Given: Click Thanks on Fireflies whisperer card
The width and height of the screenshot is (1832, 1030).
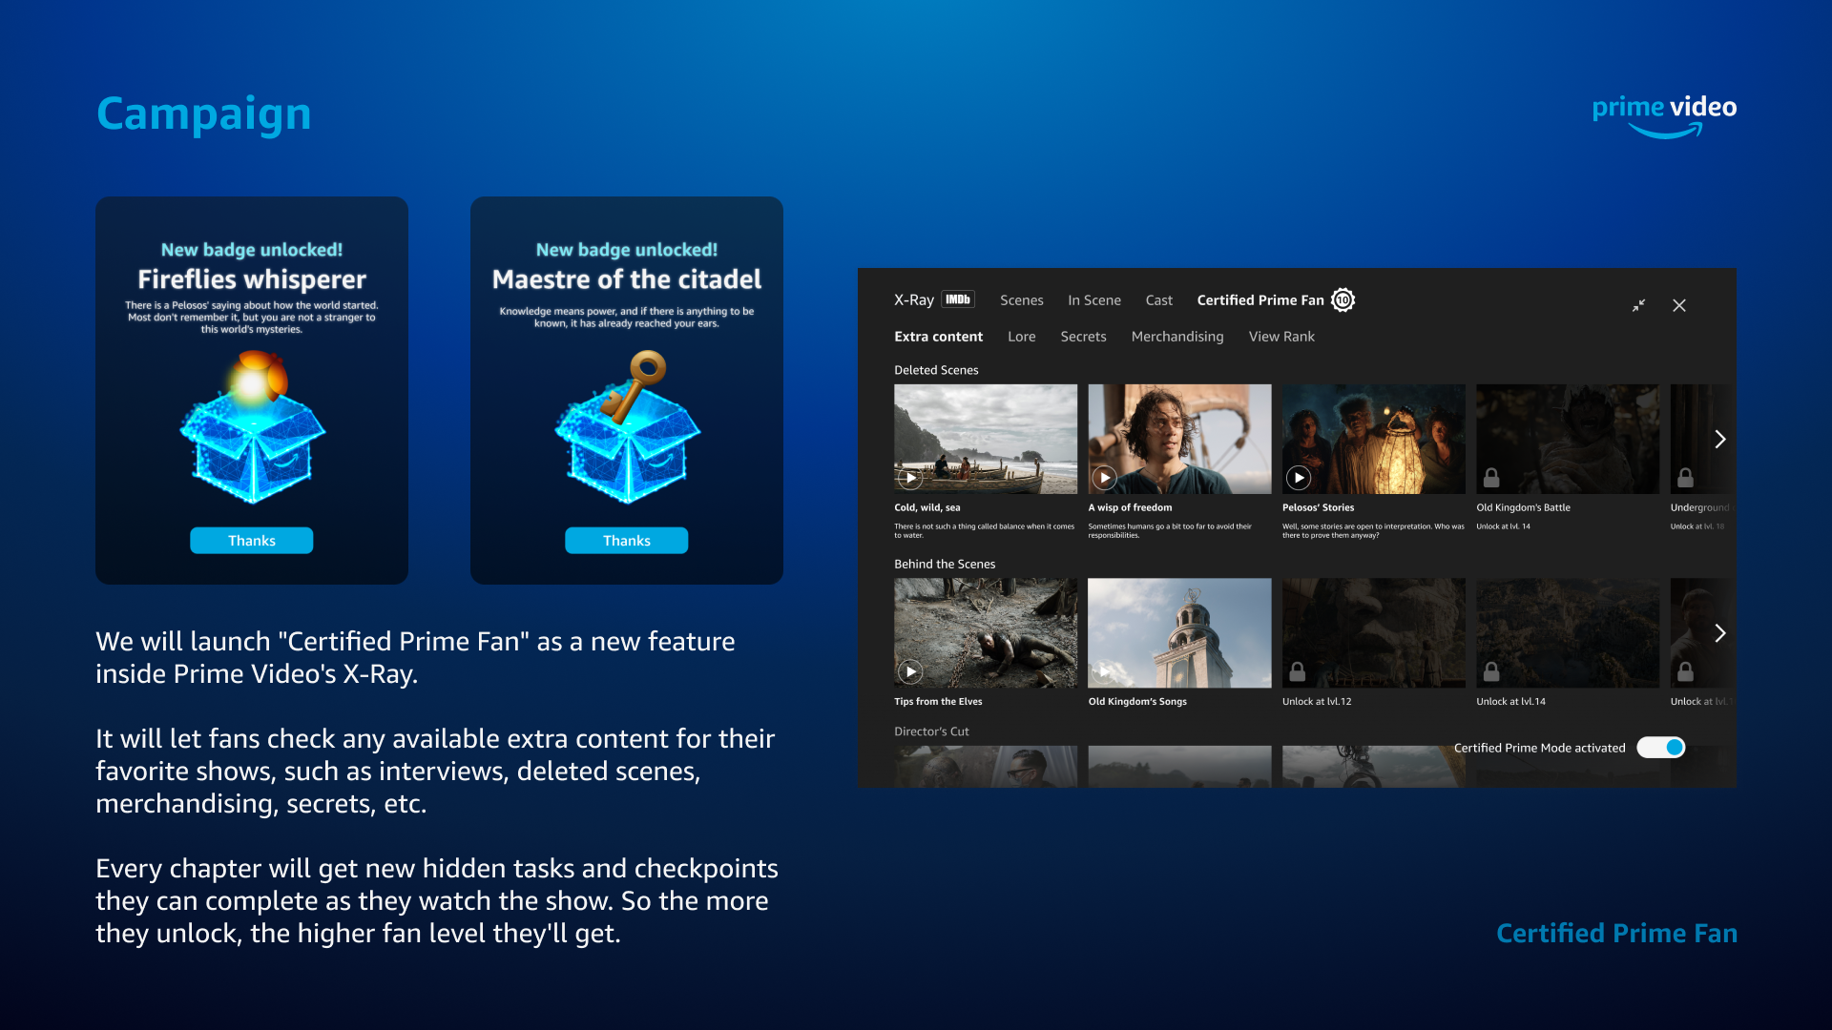Looking at the screenshot, I should pos(252,541).
